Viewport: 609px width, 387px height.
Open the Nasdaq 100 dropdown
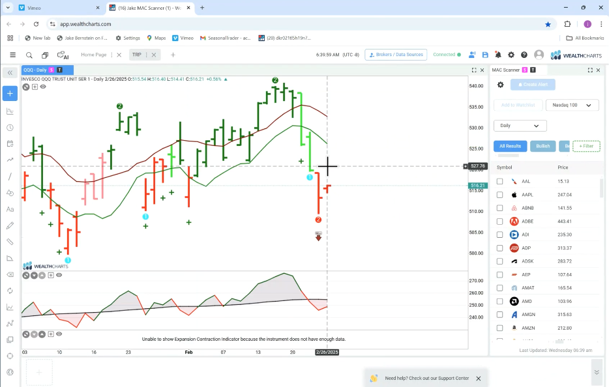coord(572,105)
